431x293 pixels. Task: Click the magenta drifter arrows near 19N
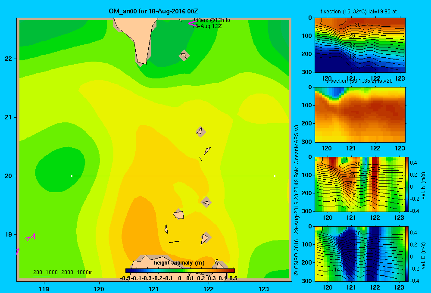coord(31,237)
